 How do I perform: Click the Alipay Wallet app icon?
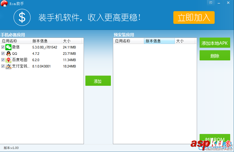point(8,66)
